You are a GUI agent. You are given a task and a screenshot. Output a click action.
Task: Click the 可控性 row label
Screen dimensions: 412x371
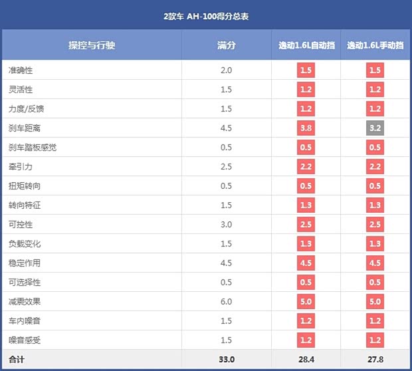[21, 225]
